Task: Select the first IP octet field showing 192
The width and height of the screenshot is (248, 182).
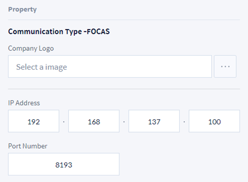Action: [x=34, y=121]
